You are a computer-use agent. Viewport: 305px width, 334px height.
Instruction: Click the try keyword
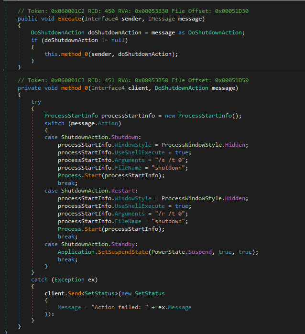tap(36, 102)
